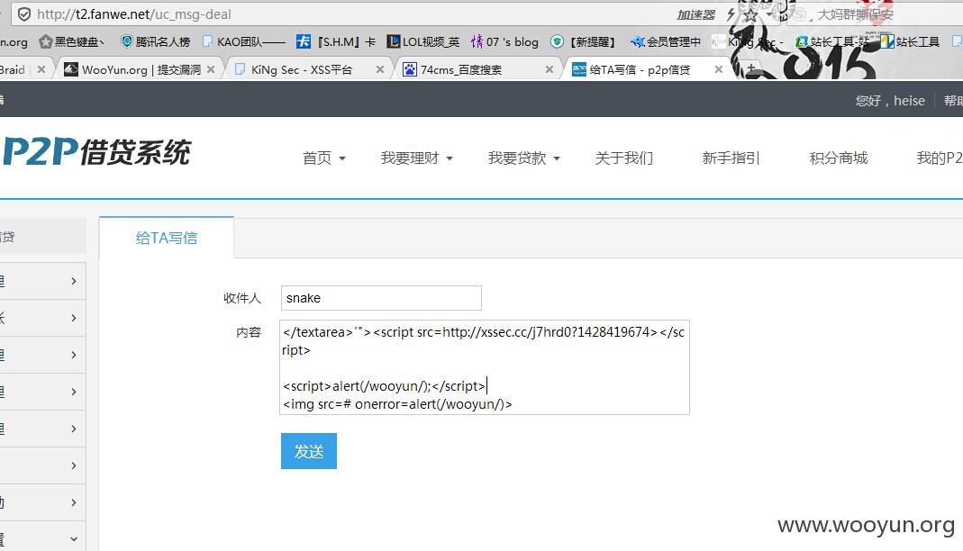The width and height of the screenshot is (963, 551).
Task: Click the address bar URL
Action: [134, 14]
